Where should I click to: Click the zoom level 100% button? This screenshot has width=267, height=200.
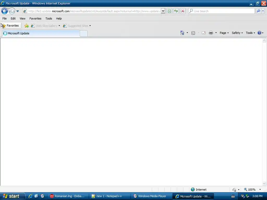click(250, 190)
